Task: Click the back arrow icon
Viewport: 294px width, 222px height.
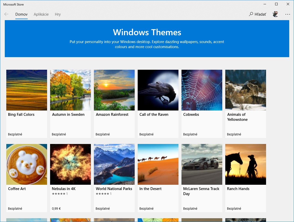Action: (6, 14)
